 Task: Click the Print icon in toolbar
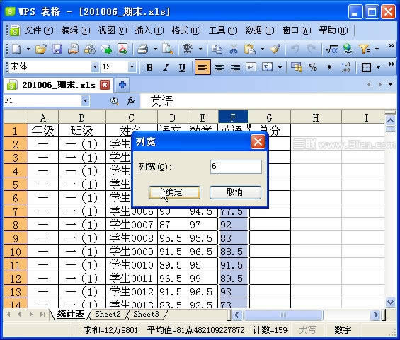(x=143, y=49)
